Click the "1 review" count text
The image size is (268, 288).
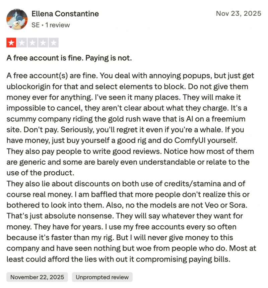(x=58, y=25)
